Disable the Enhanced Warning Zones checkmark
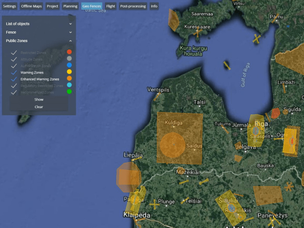Viewport: 304px width, 228px height. pyautogui.click(x=14, y=79)
